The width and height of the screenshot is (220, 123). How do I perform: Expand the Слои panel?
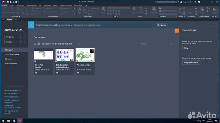(x=115, y=16)
